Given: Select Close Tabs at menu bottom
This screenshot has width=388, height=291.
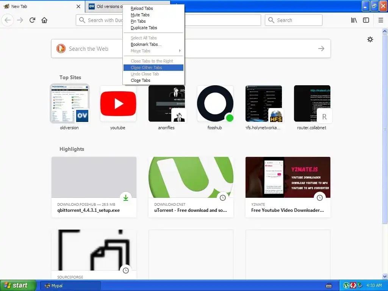Looking at the screenshot, I should point(153,80).
